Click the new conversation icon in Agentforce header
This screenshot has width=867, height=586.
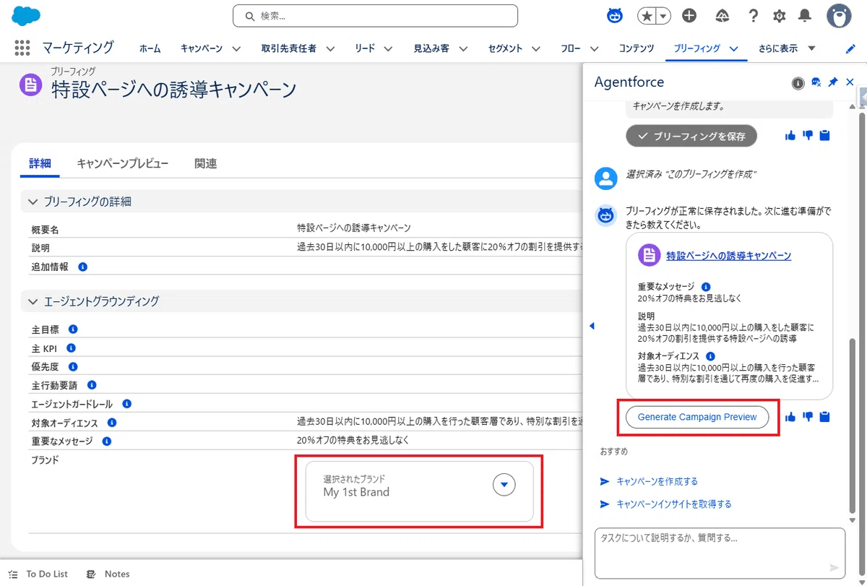[x=816, y=83]
